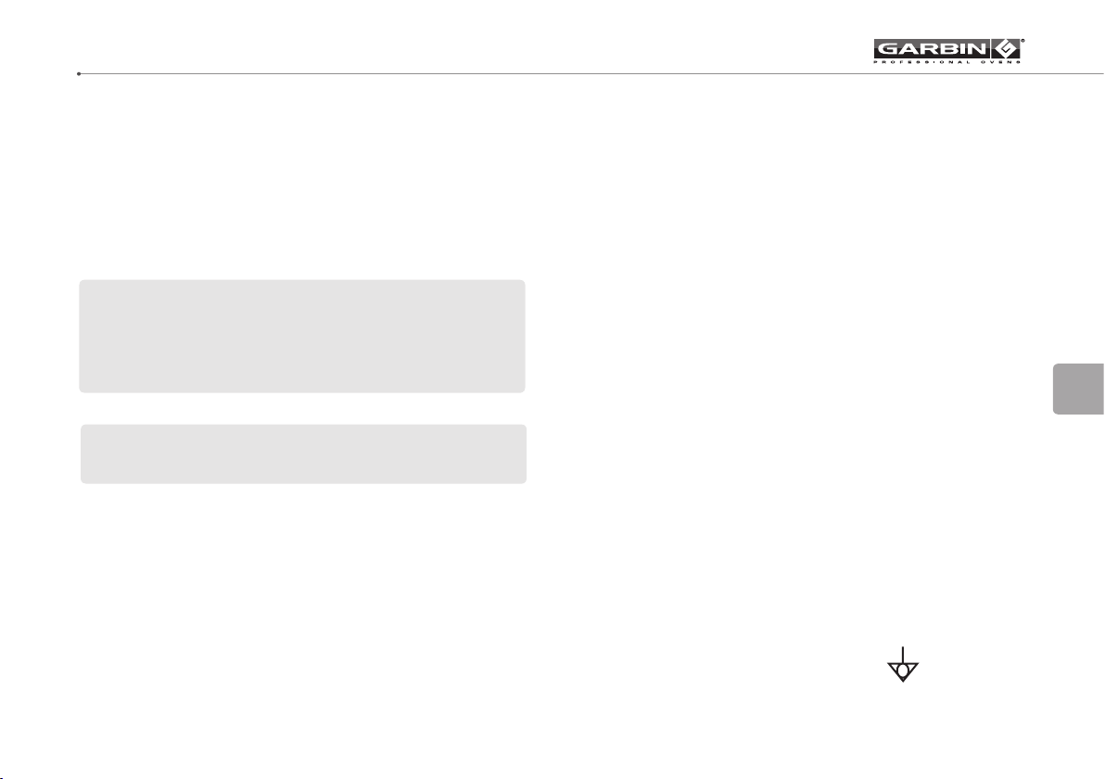
Task: Click inside the smaller lower gray box
Action: pyautogui.click(x=304, y=453)
